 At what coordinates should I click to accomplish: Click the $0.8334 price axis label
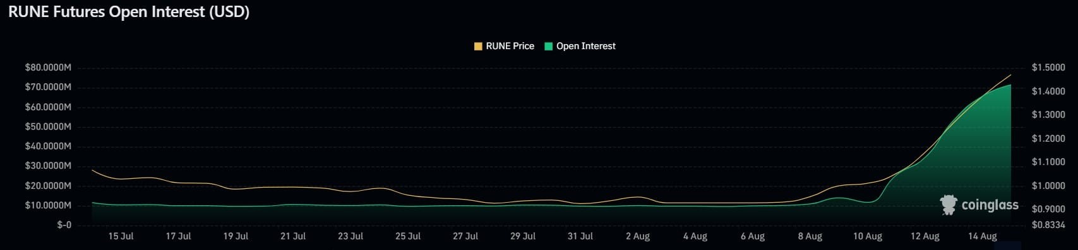pyautogui.click(x=1048, y=225)
